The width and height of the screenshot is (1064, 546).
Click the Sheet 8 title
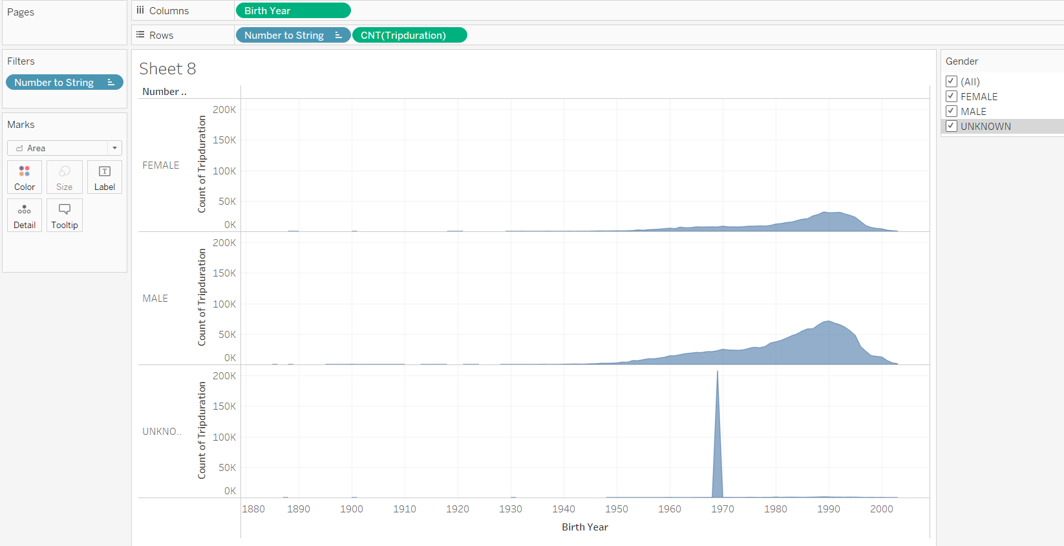point(167,68)
